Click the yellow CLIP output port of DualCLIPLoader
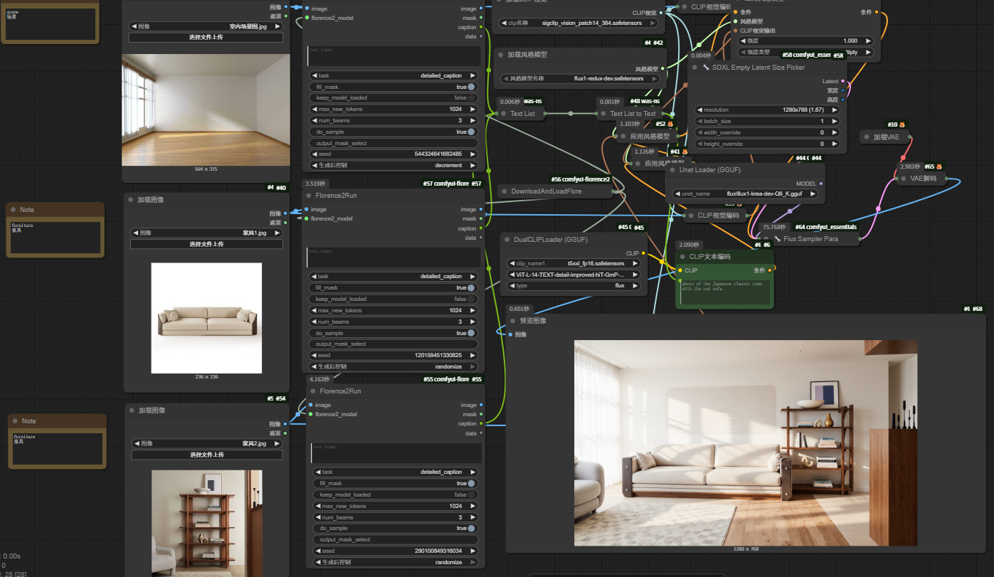The image size is (994, 577). [643, 253]
